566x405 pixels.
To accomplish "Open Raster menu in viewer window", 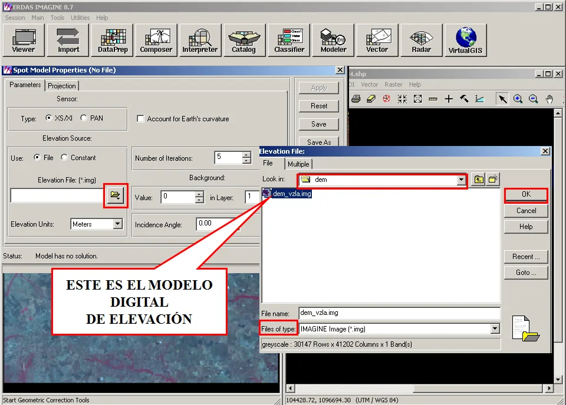I will pos(393,84).
